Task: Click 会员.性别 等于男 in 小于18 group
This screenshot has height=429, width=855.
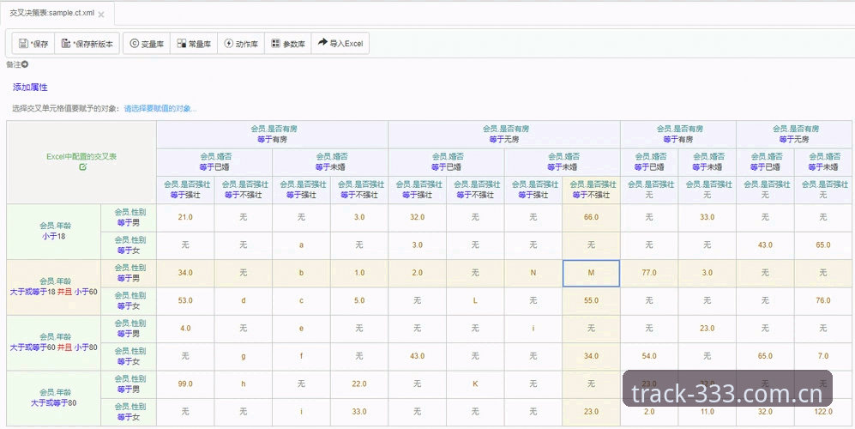Action: 129,217
